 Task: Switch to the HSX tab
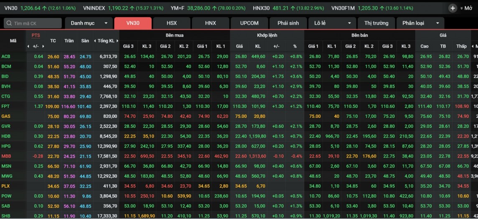171,23
